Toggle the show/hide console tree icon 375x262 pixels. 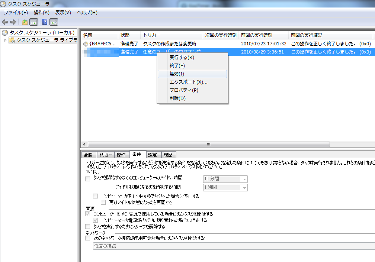point(33,22)
